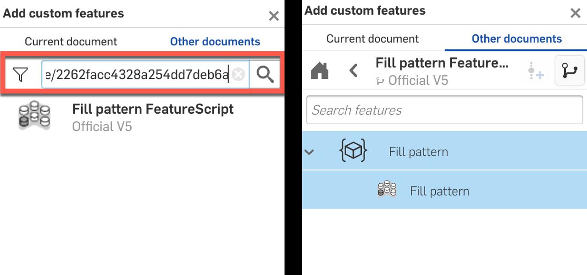Insert a new version with the plus icon

pyautogui.click(x=535, y=71)
